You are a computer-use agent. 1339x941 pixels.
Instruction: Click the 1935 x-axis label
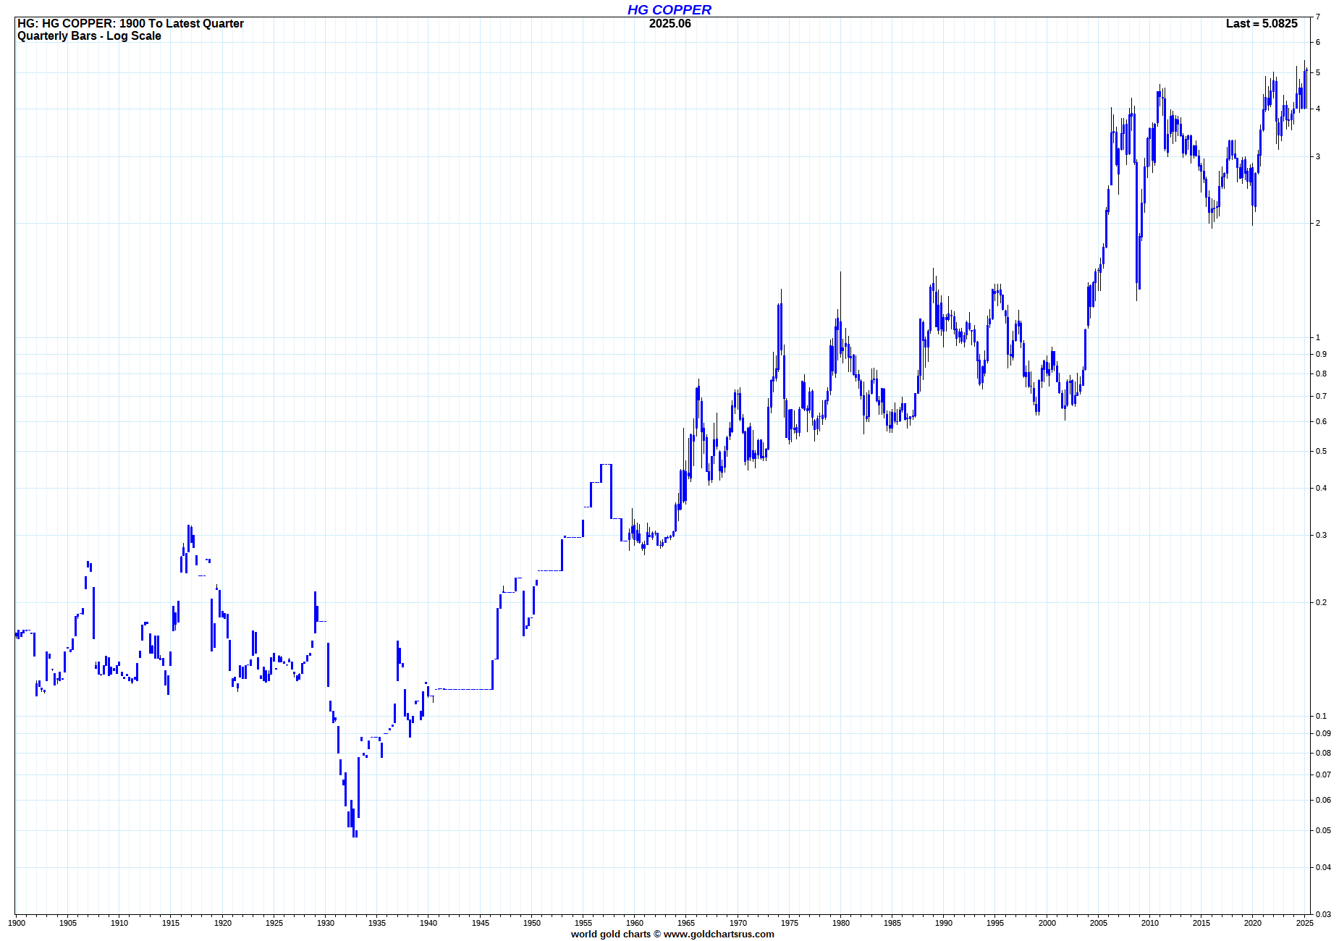(377, 923)
